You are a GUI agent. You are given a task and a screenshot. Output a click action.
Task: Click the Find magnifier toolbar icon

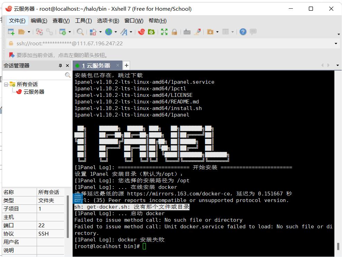point(80,32)
